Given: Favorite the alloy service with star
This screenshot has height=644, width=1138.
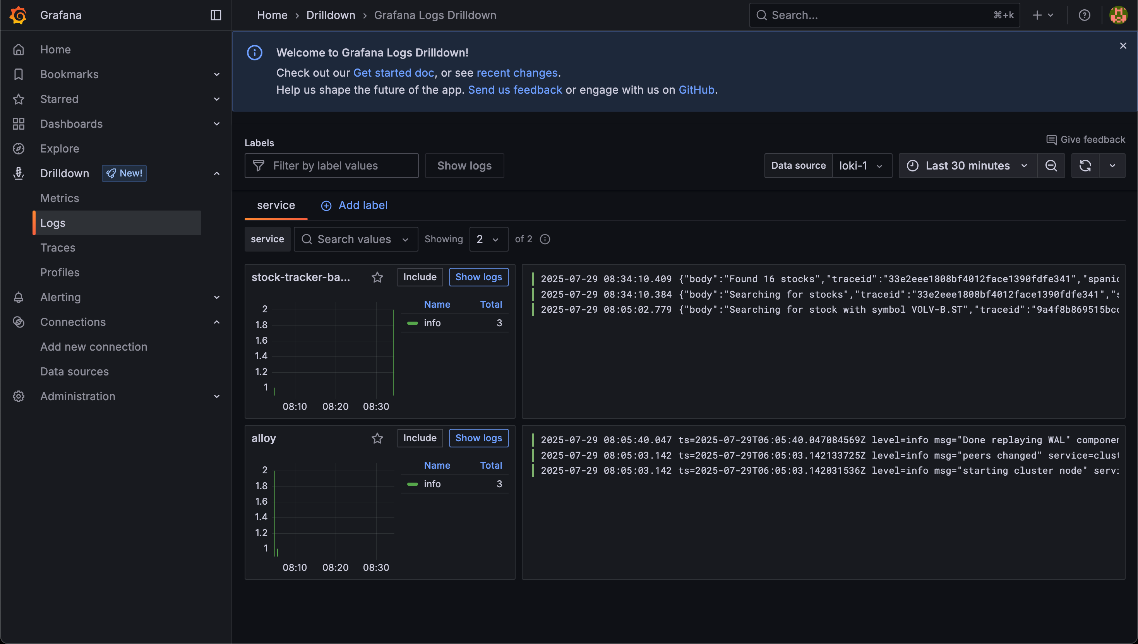Looking at the screenshot, I should (377, 438).
